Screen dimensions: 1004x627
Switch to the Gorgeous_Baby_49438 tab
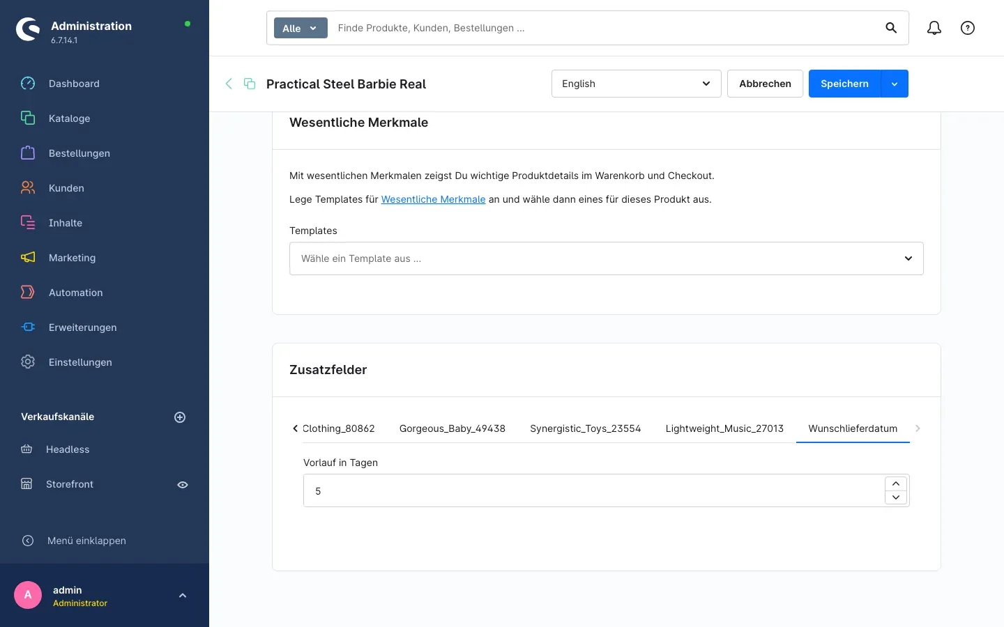[452, 428]
